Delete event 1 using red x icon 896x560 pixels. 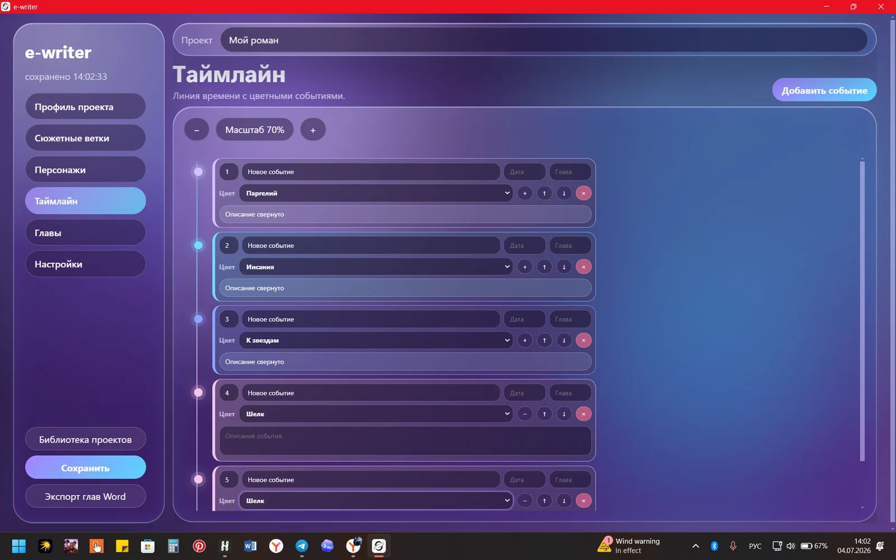tap(584, 193)
